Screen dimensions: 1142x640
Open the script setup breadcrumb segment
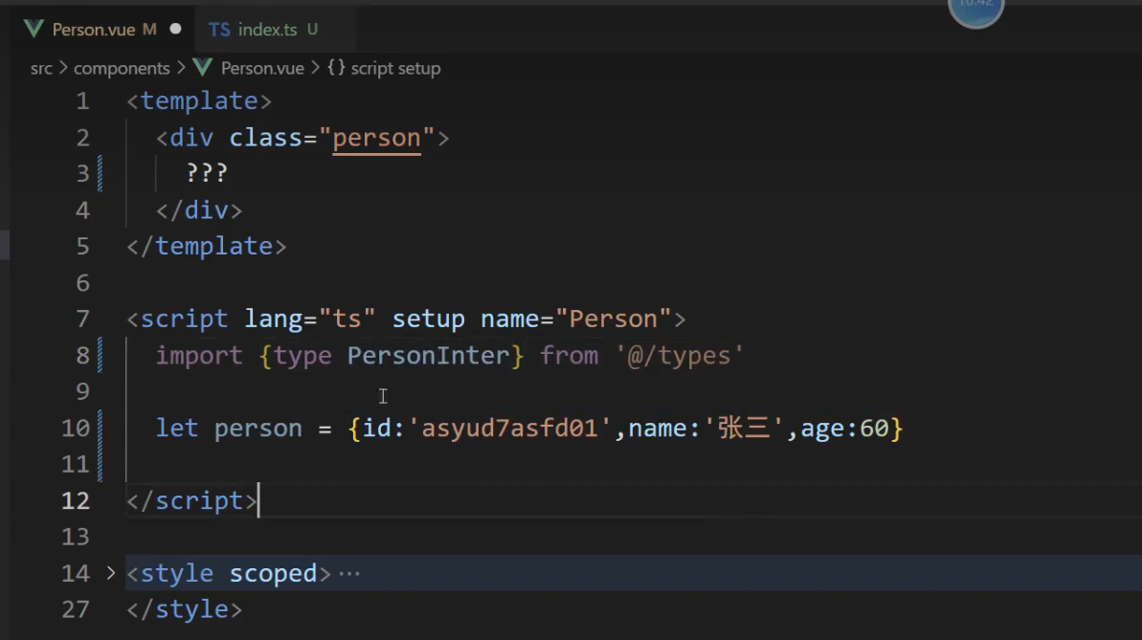tap(395, 69)
